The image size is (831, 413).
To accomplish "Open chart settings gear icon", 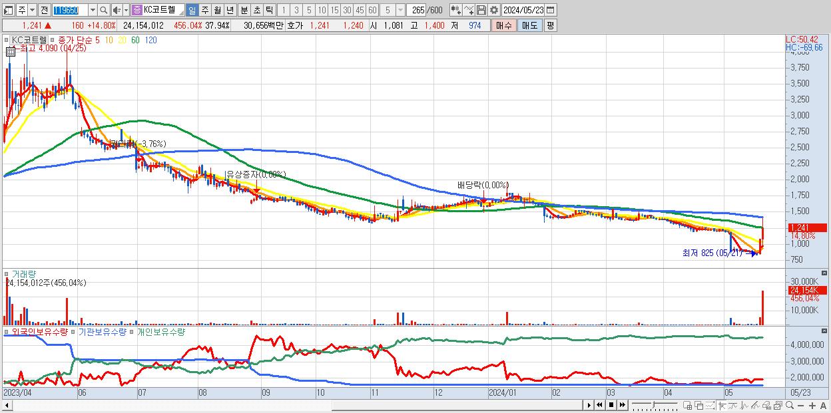I will tap(493, 10).
